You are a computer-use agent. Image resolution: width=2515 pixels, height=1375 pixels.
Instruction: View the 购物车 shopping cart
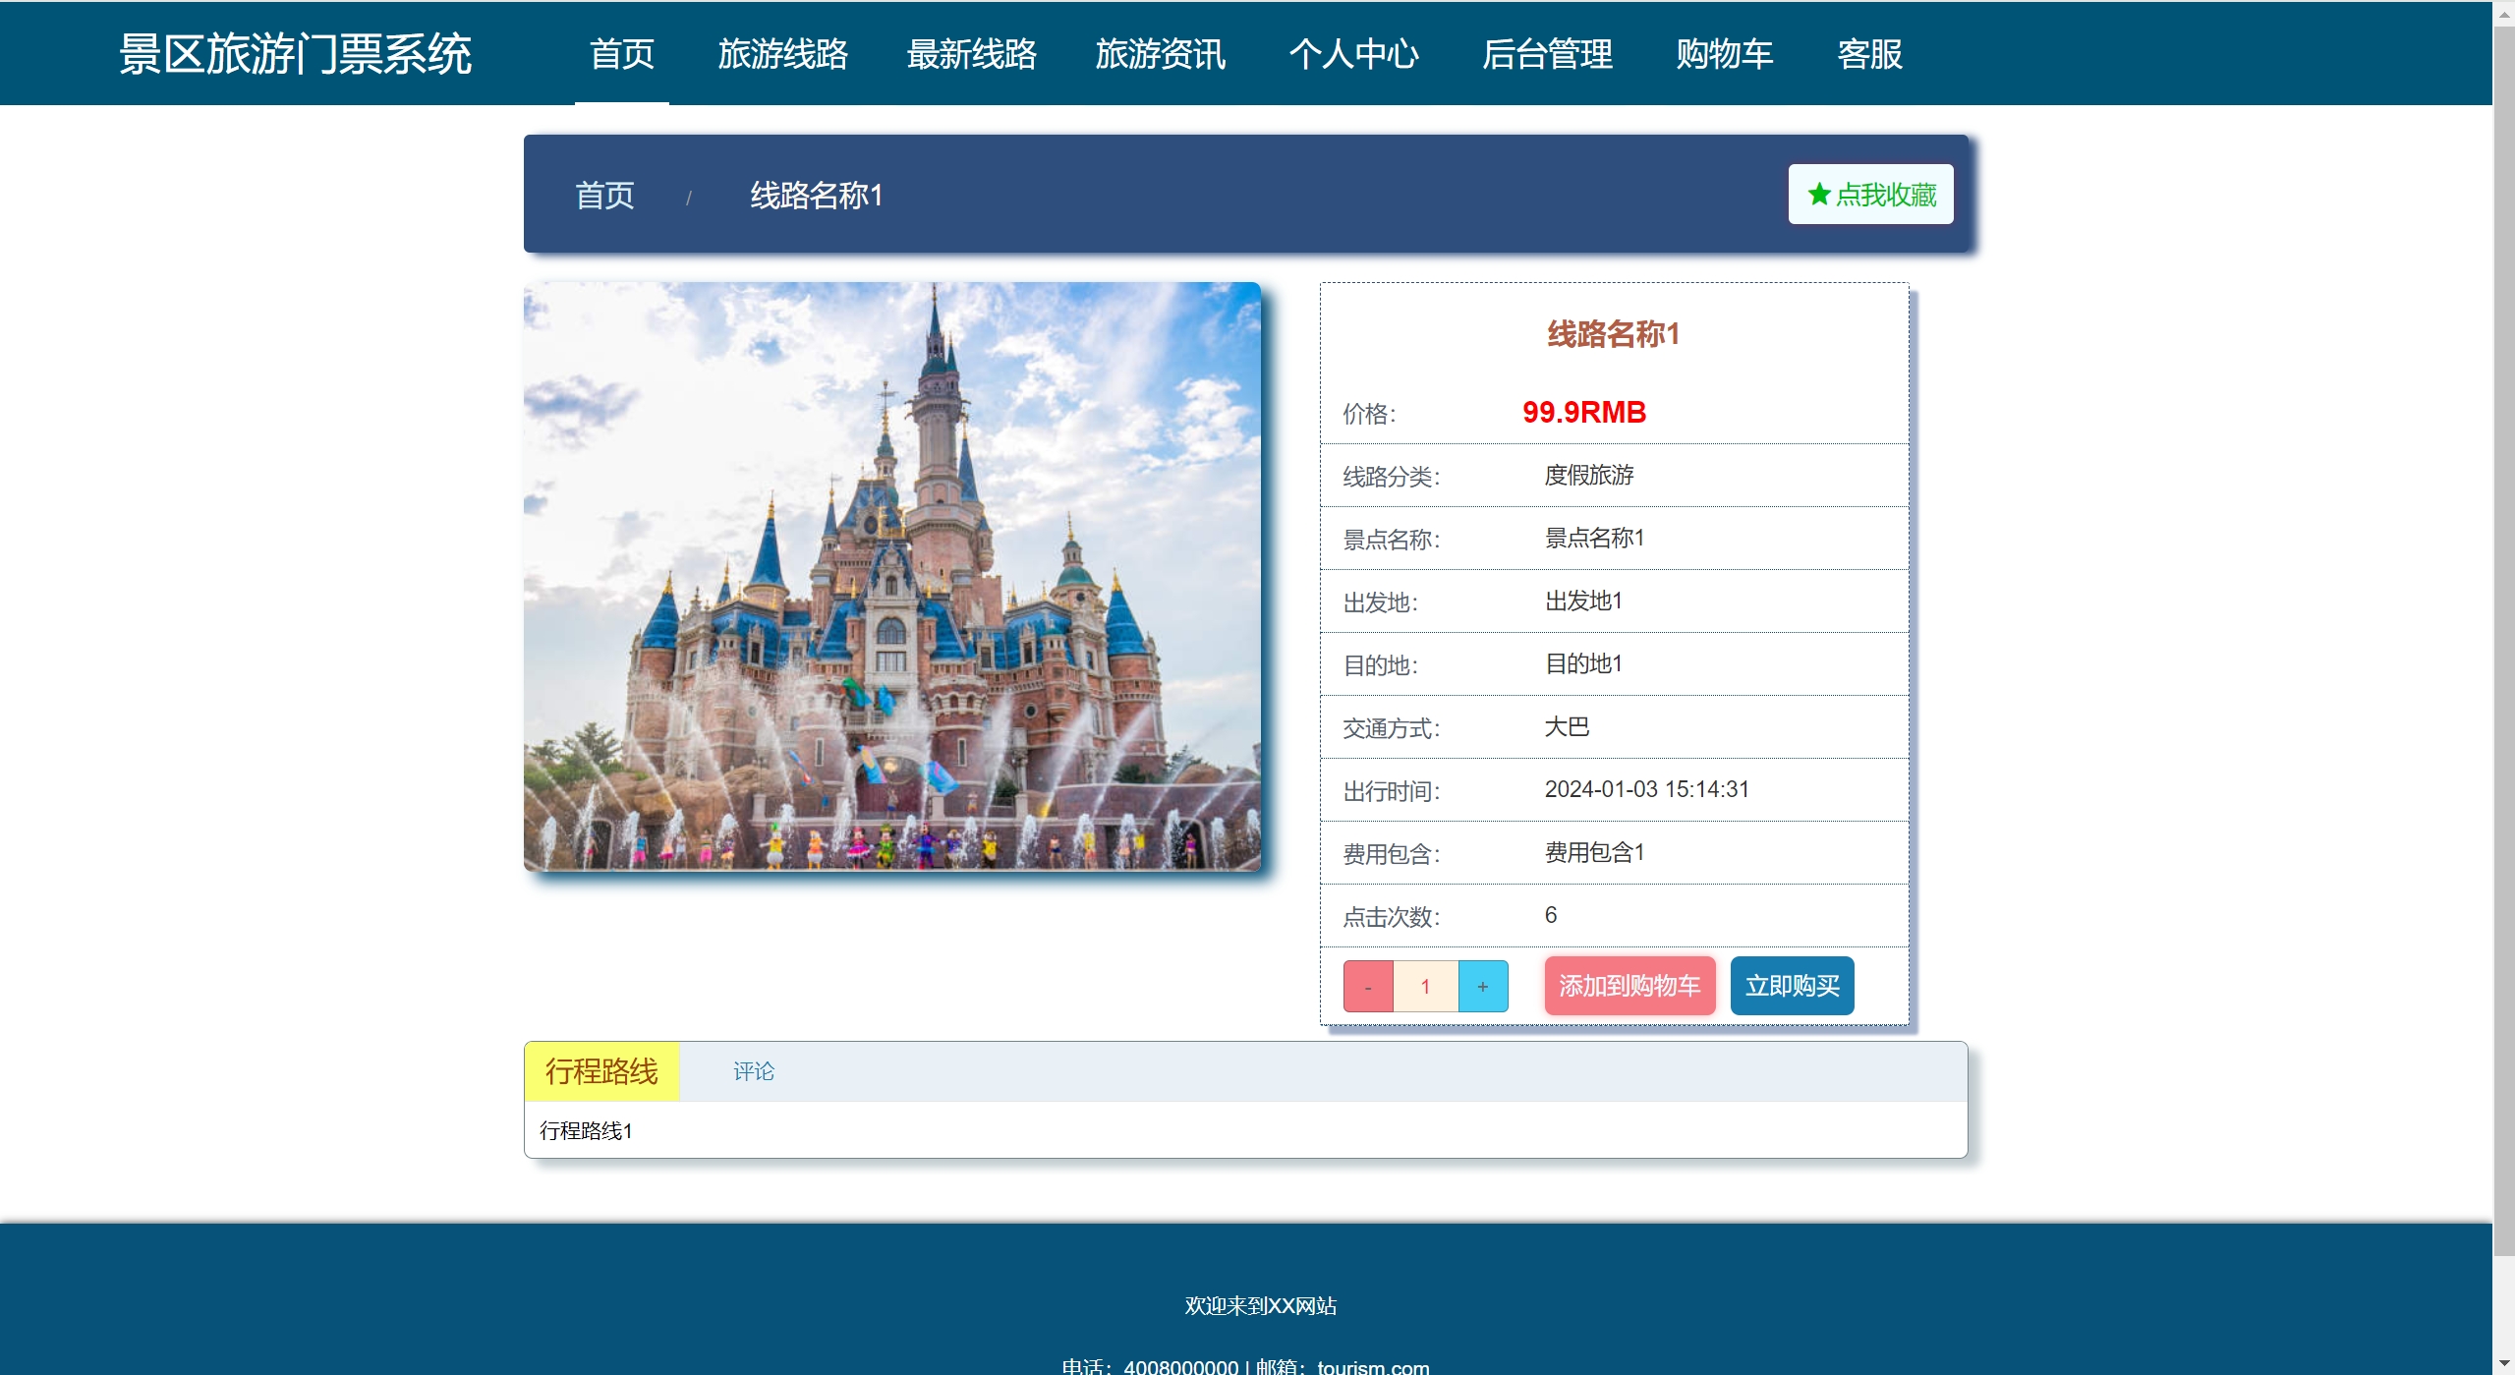[x=1724, y=54]
